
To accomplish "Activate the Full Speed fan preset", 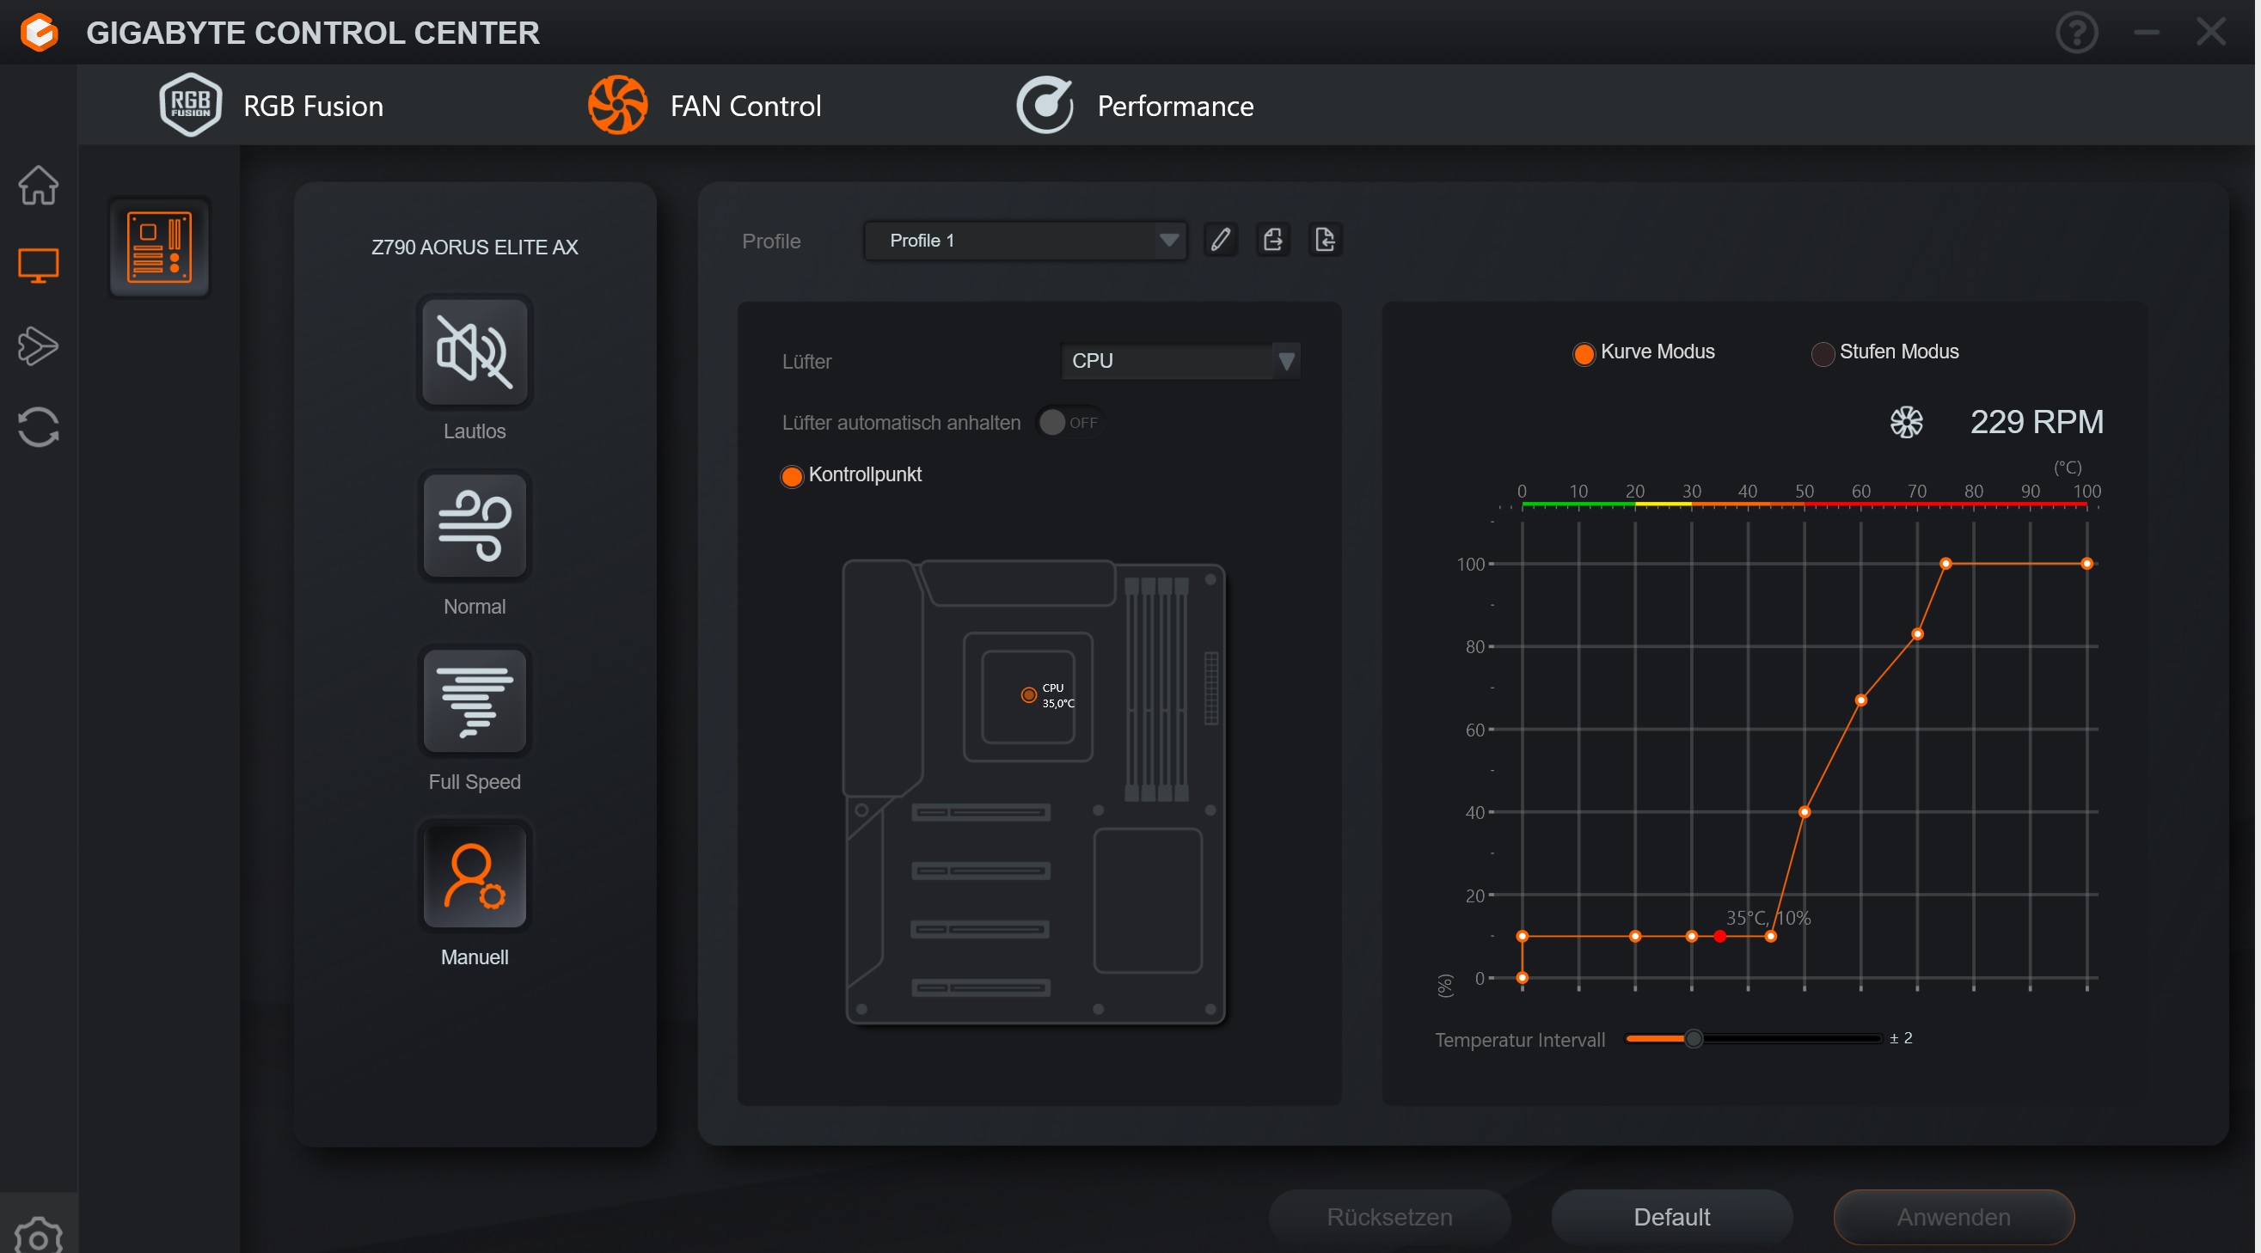I will [474, 702].
